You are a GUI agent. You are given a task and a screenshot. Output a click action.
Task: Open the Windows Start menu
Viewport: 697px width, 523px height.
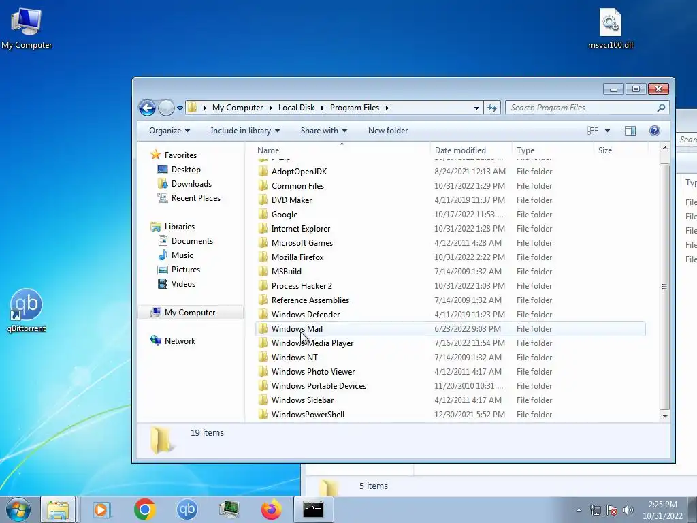(18, 509)
